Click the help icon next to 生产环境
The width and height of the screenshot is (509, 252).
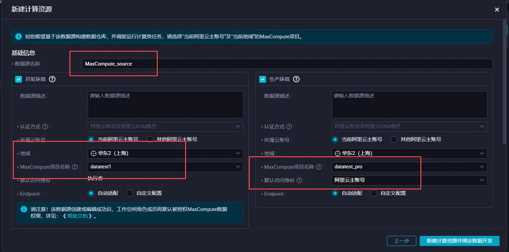click(x=296, y=79)
